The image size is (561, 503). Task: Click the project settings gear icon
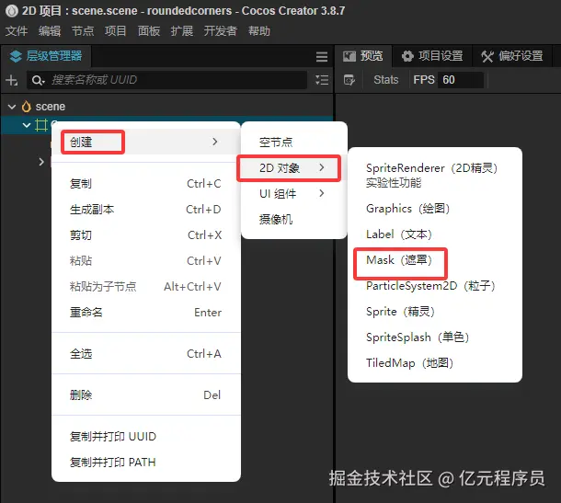coord(407,56)
